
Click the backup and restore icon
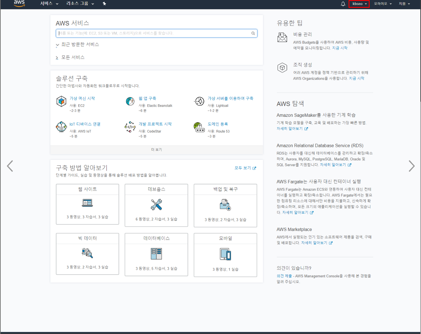click(225, 205)
